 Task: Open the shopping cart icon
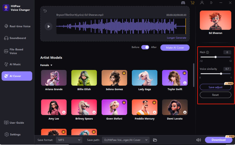point(192,3)
